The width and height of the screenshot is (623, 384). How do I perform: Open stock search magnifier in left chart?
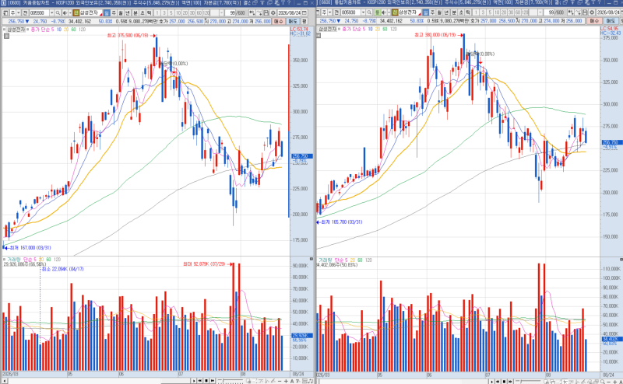coord(58,12)
